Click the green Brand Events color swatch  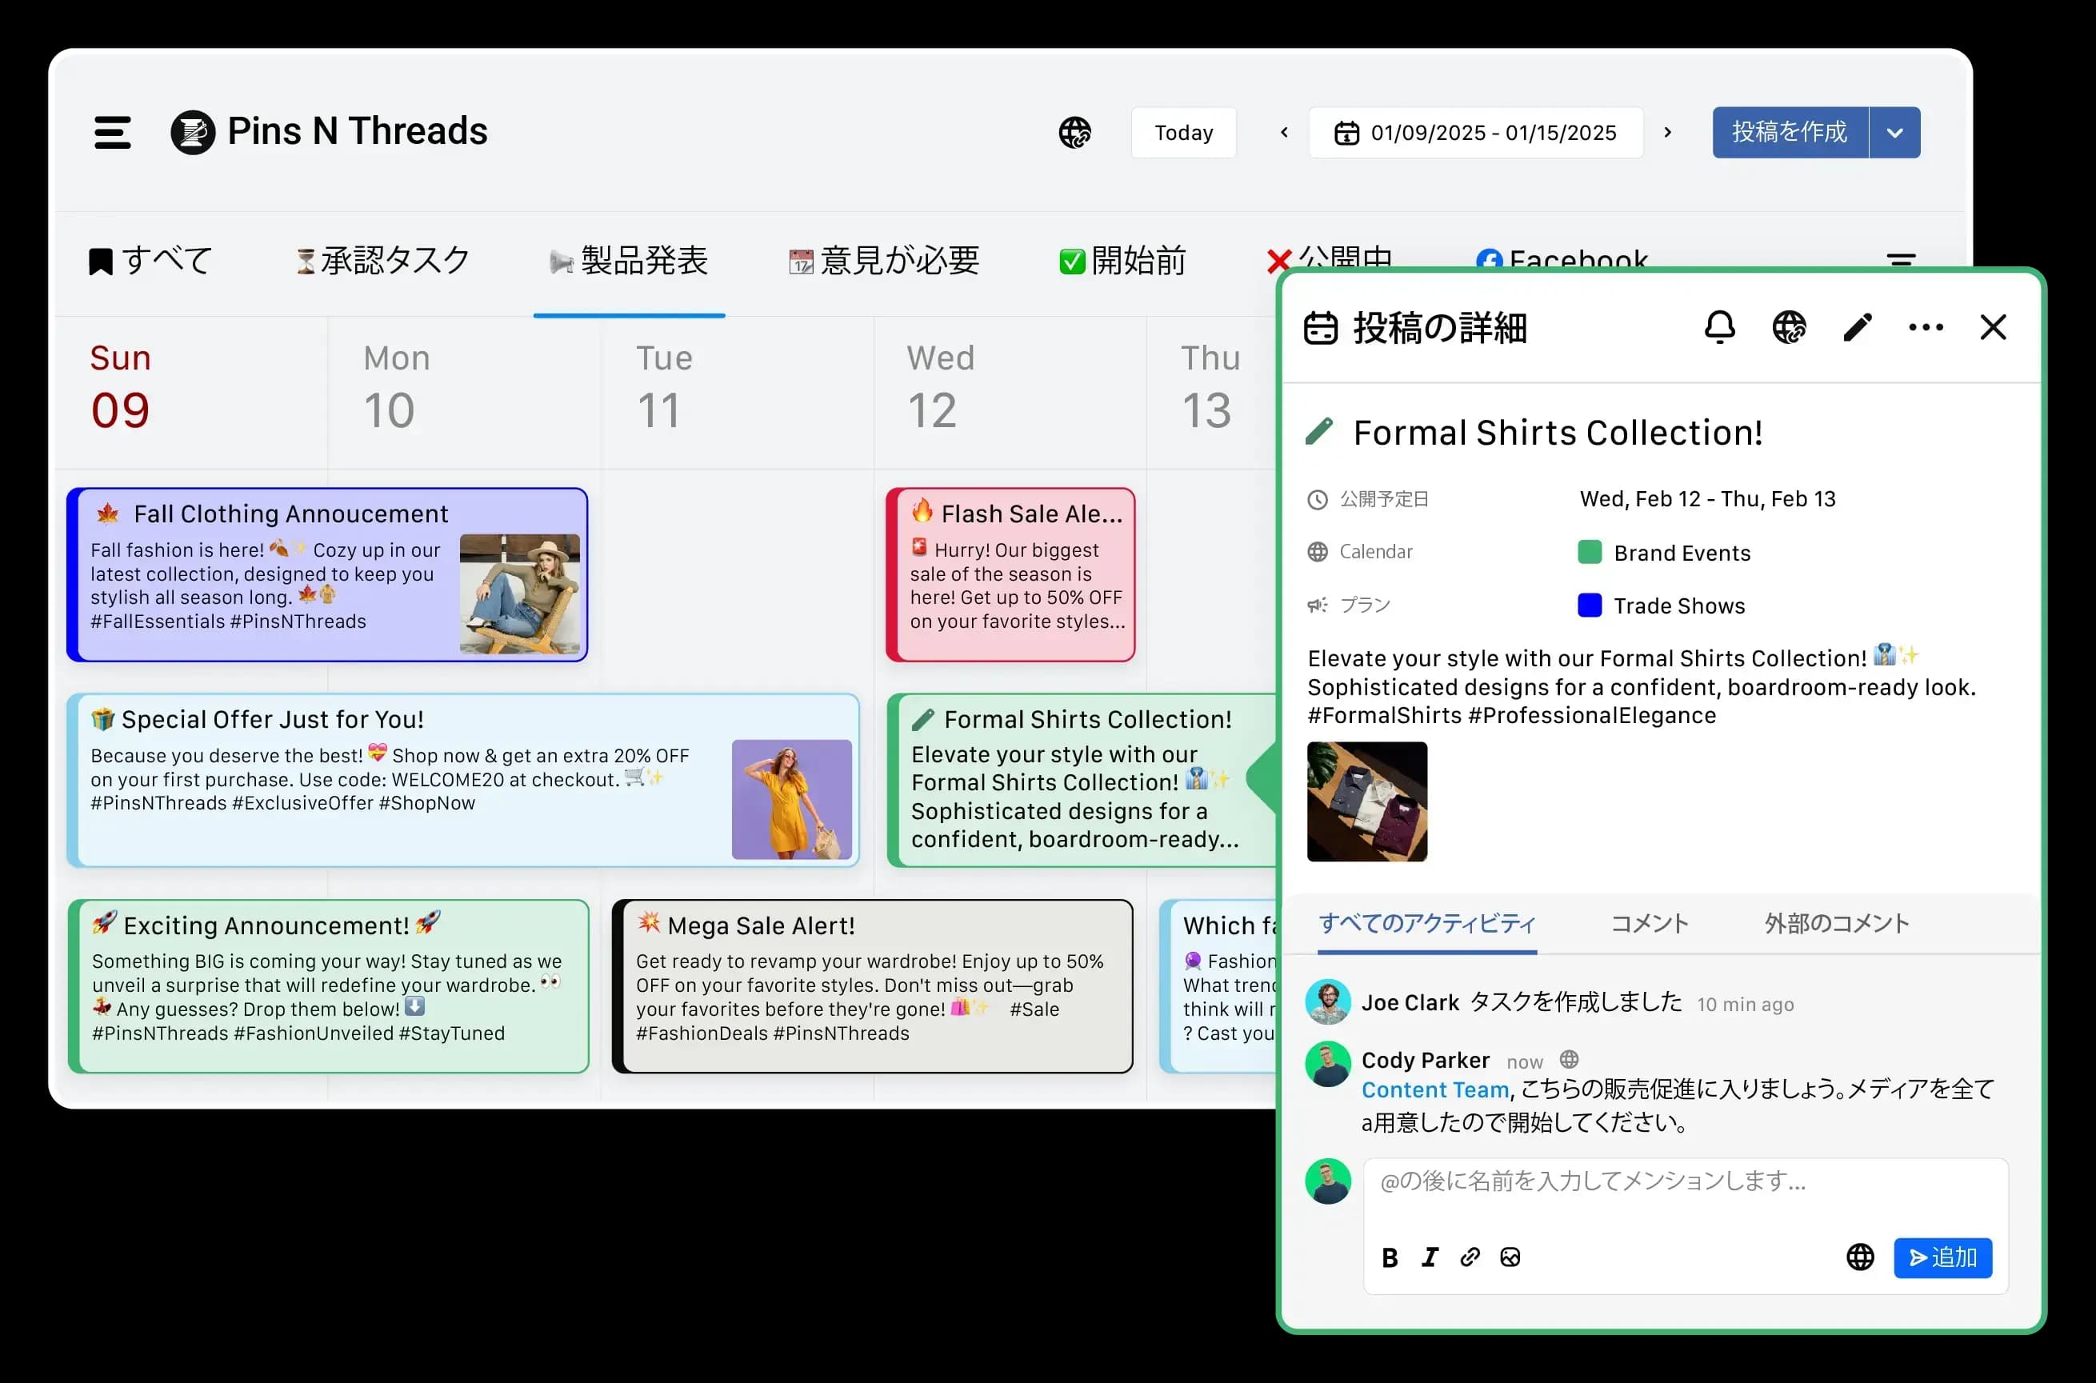click(x=1590, y=553)
